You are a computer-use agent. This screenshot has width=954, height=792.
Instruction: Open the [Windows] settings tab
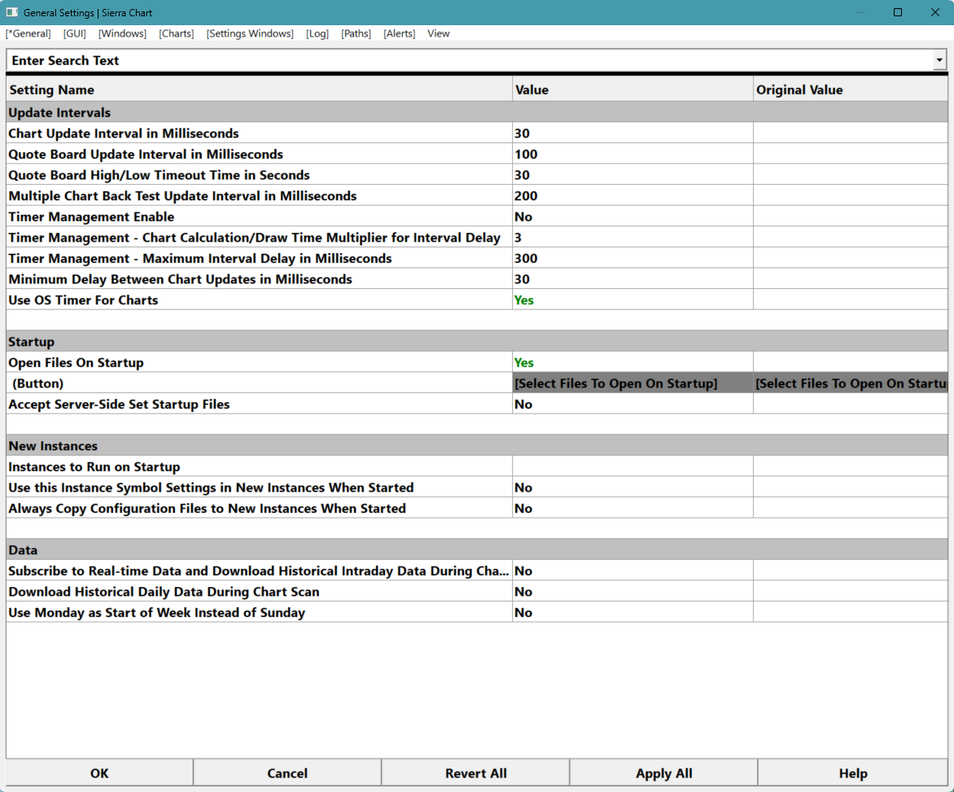coord(122,33)
